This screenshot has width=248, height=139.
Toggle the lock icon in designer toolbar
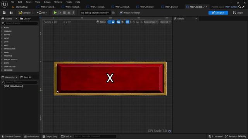[x=113, y=22]
